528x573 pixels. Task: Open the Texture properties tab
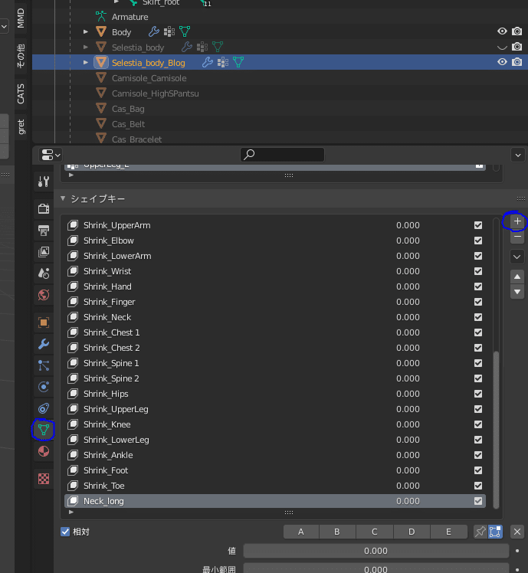click(x=44, y=479)
